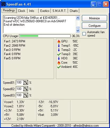Viewport: 110px width, 128px height.
Task: Click the Temp1 blue down-arrow icon
Action: pyautogui.click(x=59, y=46)
